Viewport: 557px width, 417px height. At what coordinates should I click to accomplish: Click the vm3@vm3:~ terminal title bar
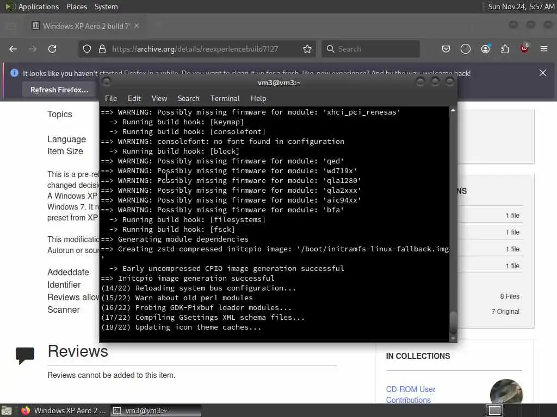(x=279, y=83)
